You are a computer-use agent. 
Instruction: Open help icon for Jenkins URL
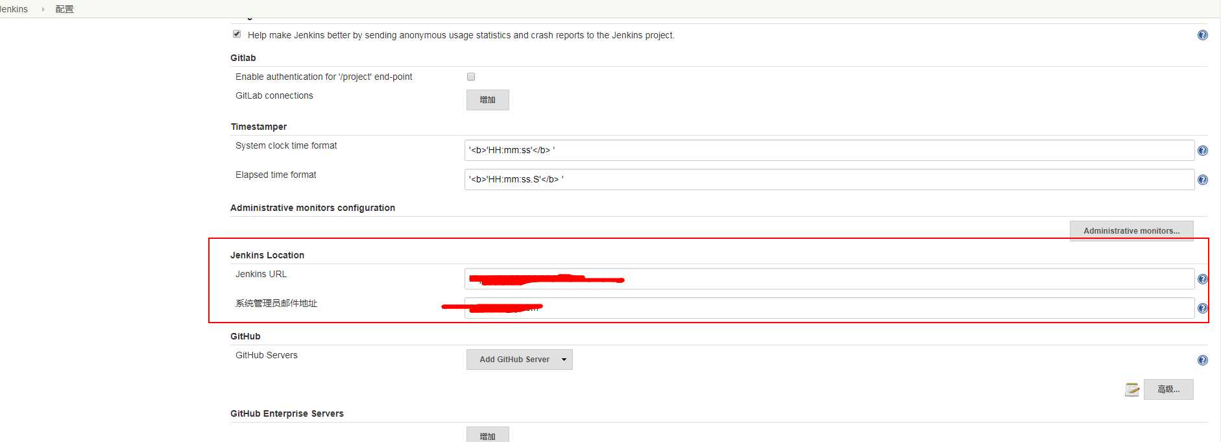(x=1202, y=279)
